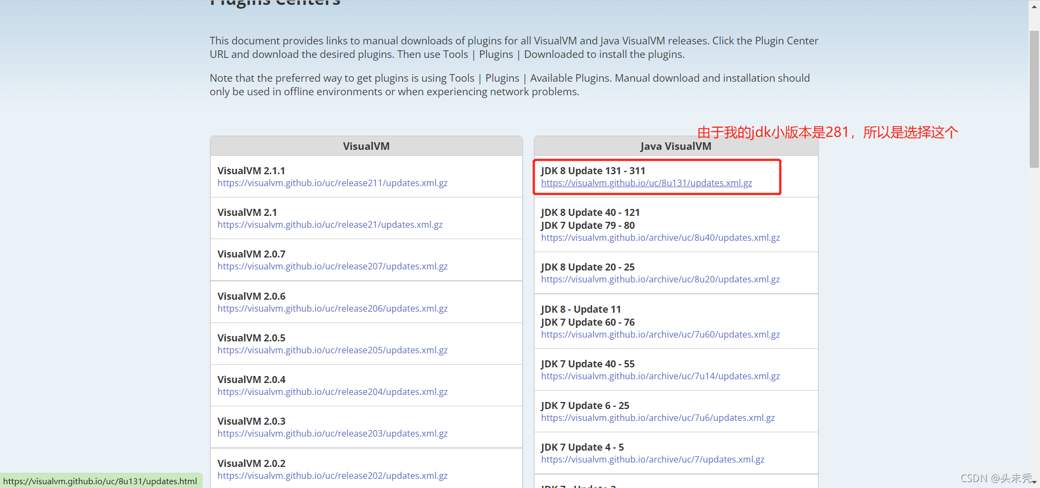This screenshot has height=488, width=1040.
Task: Select the 'VisualVM 2.1' heading text
Action: [247, 212]
